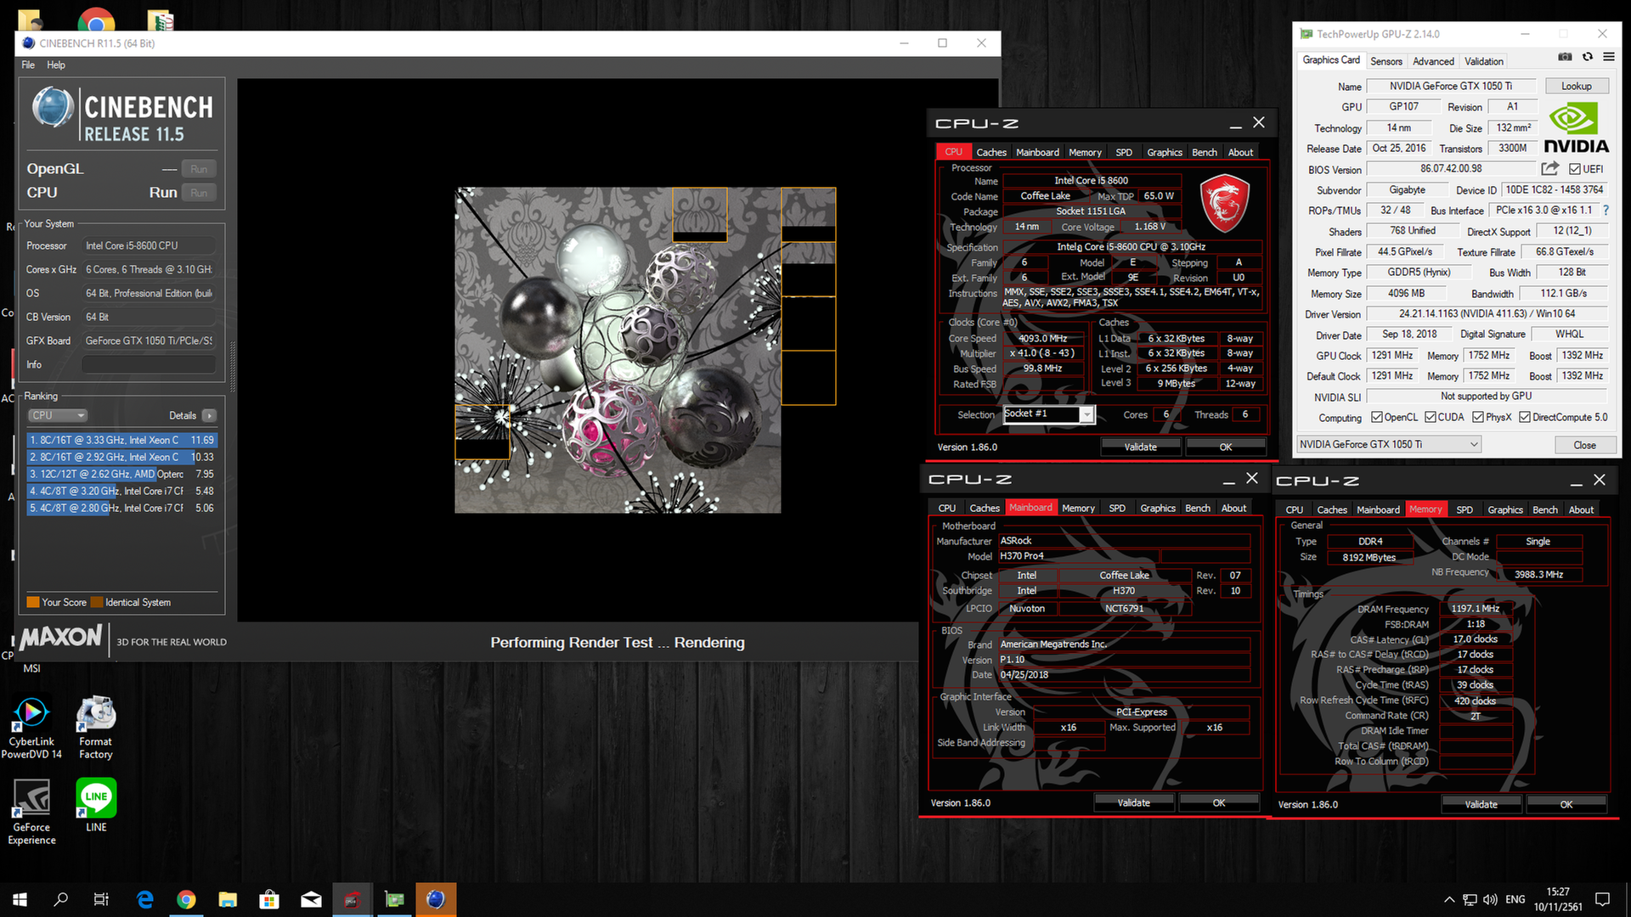Click the NVIDIA logo in GPU-Z
Image resolution: width=1631 pixels, height=917 pixels.
1576,129
